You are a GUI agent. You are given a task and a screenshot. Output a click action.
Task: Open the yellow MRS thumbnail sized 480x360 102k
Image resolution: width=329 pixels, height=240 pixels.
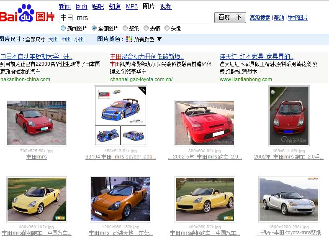coord(36,199)
